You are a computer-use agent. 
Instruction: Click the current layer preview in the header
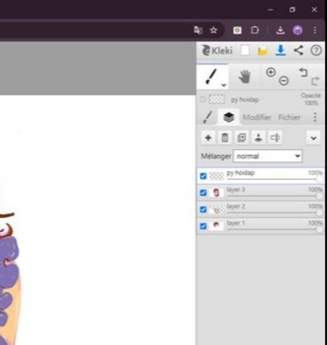tap(217, 100)
